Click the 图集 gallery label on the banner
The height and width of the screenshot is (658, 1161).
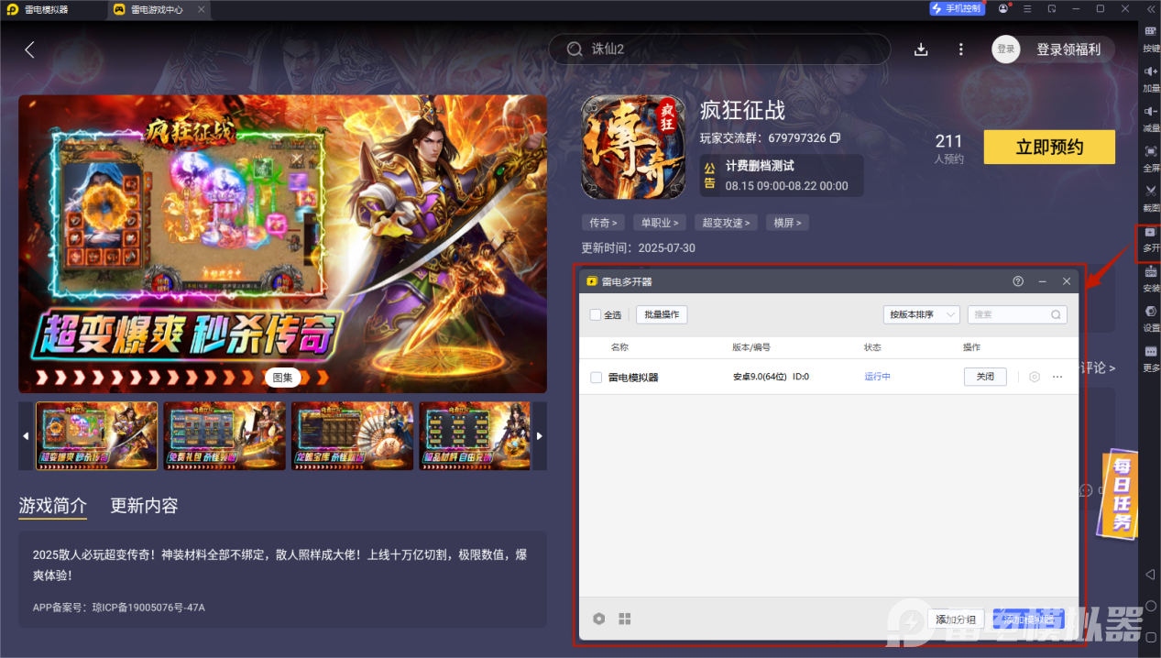[x=283, y=377]
